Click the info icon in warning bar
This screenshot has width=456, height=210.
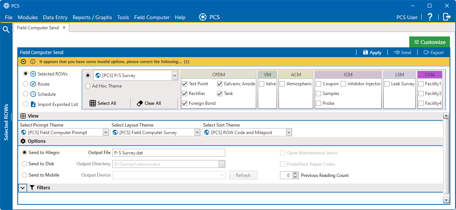pos(33,62)
